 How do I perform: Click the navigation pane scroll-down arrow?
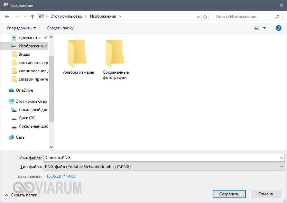[52, 147]
